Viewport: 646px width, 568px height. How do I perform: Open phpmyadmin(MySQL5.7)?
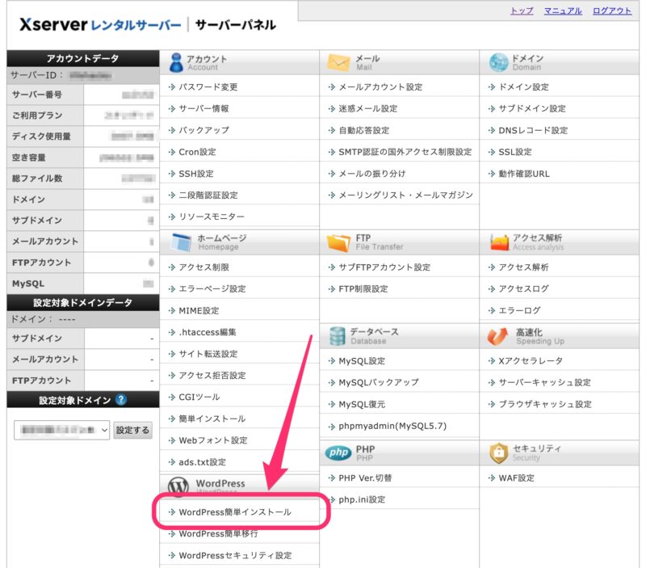click(392, 426)
